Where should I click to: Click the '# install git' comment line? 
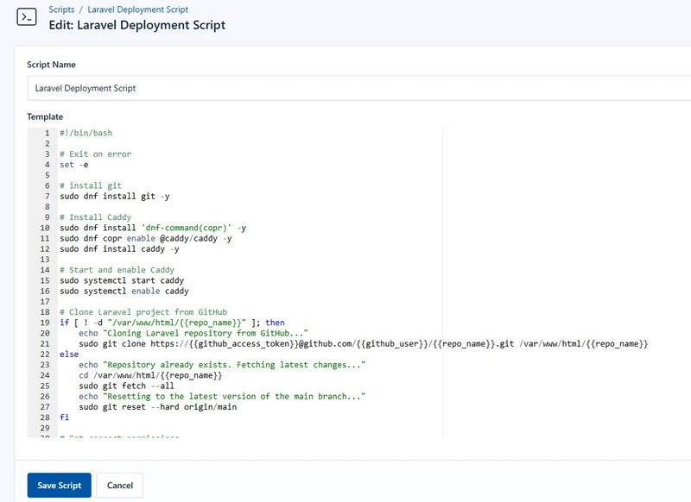91,185
